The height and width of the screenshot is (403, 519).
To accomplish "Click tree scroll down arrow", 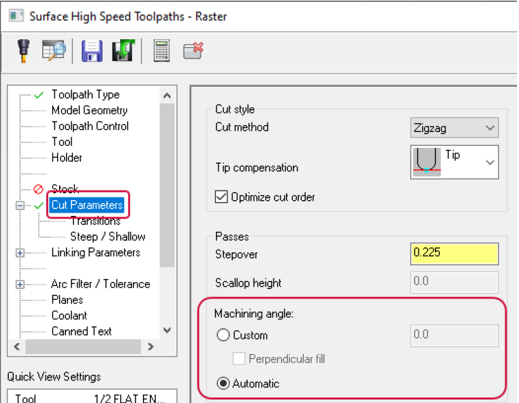I will (167, 330).
